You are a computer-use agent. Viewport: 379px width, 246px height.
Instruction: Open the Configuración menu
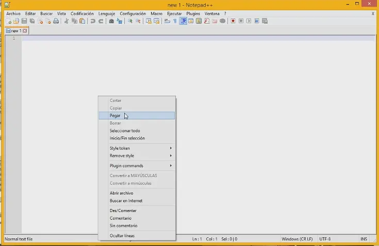[133, 14]
